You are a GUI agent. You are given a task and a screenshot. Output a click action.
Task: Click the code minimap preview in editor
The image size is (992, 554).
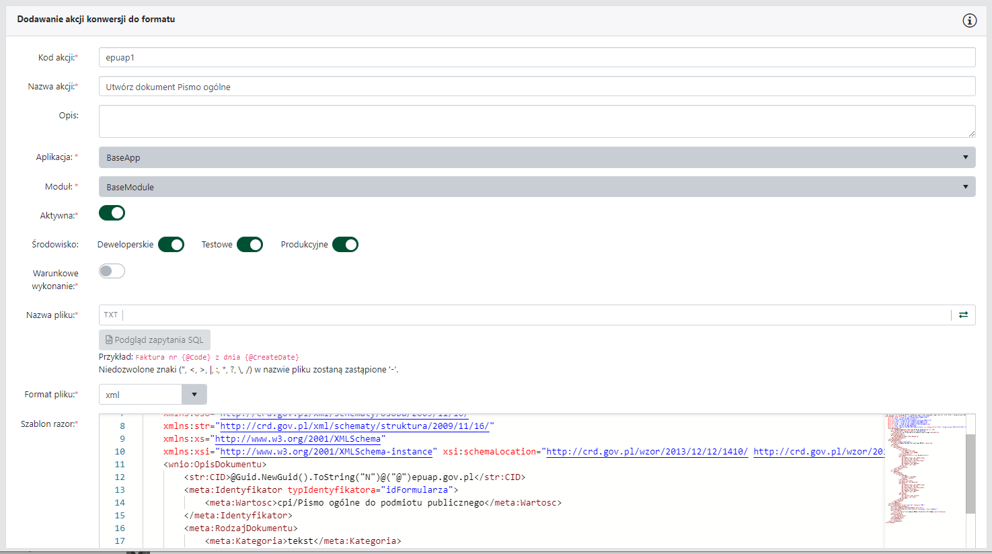click(x=925, y=471)
